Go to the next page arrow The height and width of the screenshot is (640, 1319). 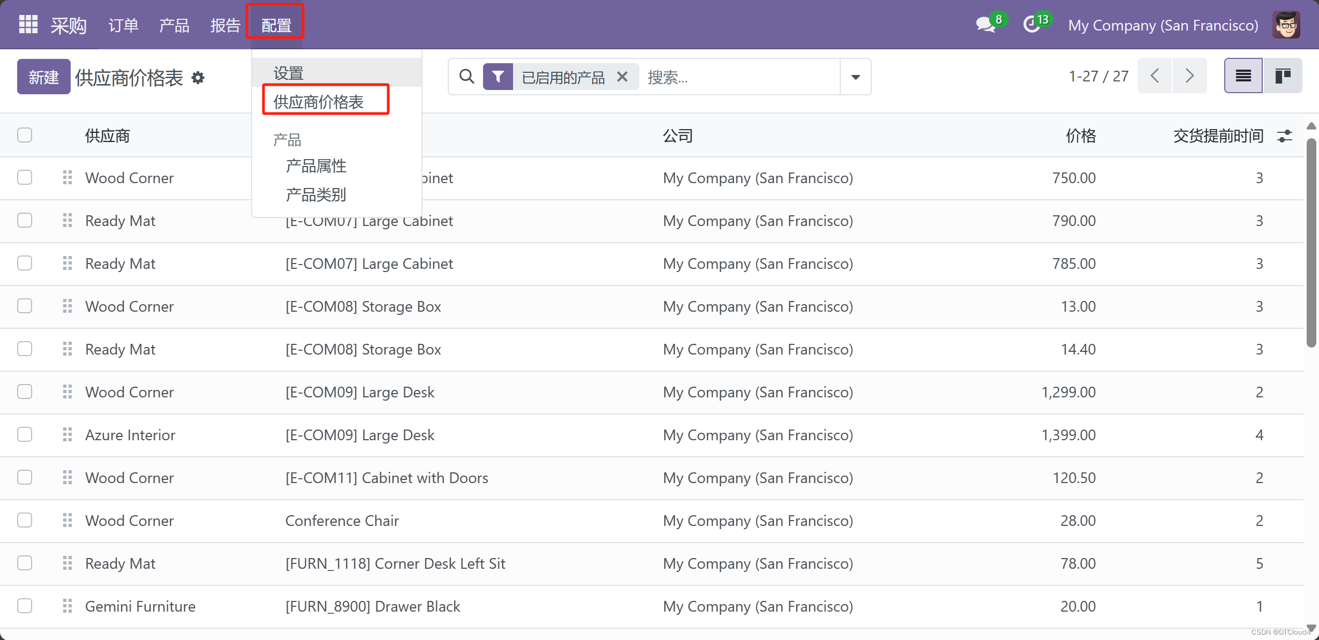pos(1189,76)
